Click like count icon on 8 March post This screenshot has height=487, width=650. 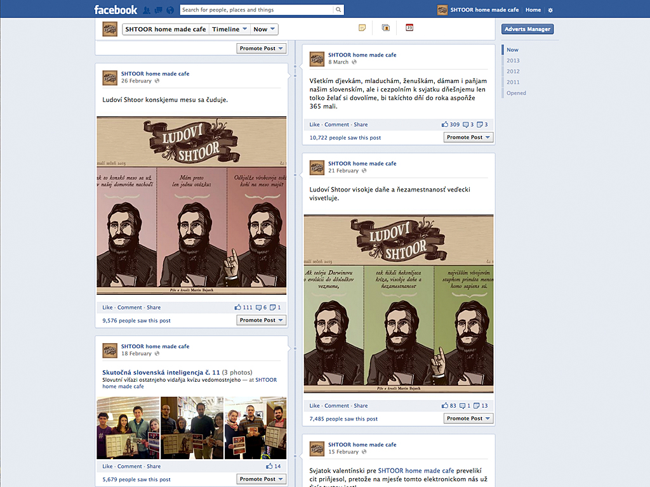tap(445, 124)
